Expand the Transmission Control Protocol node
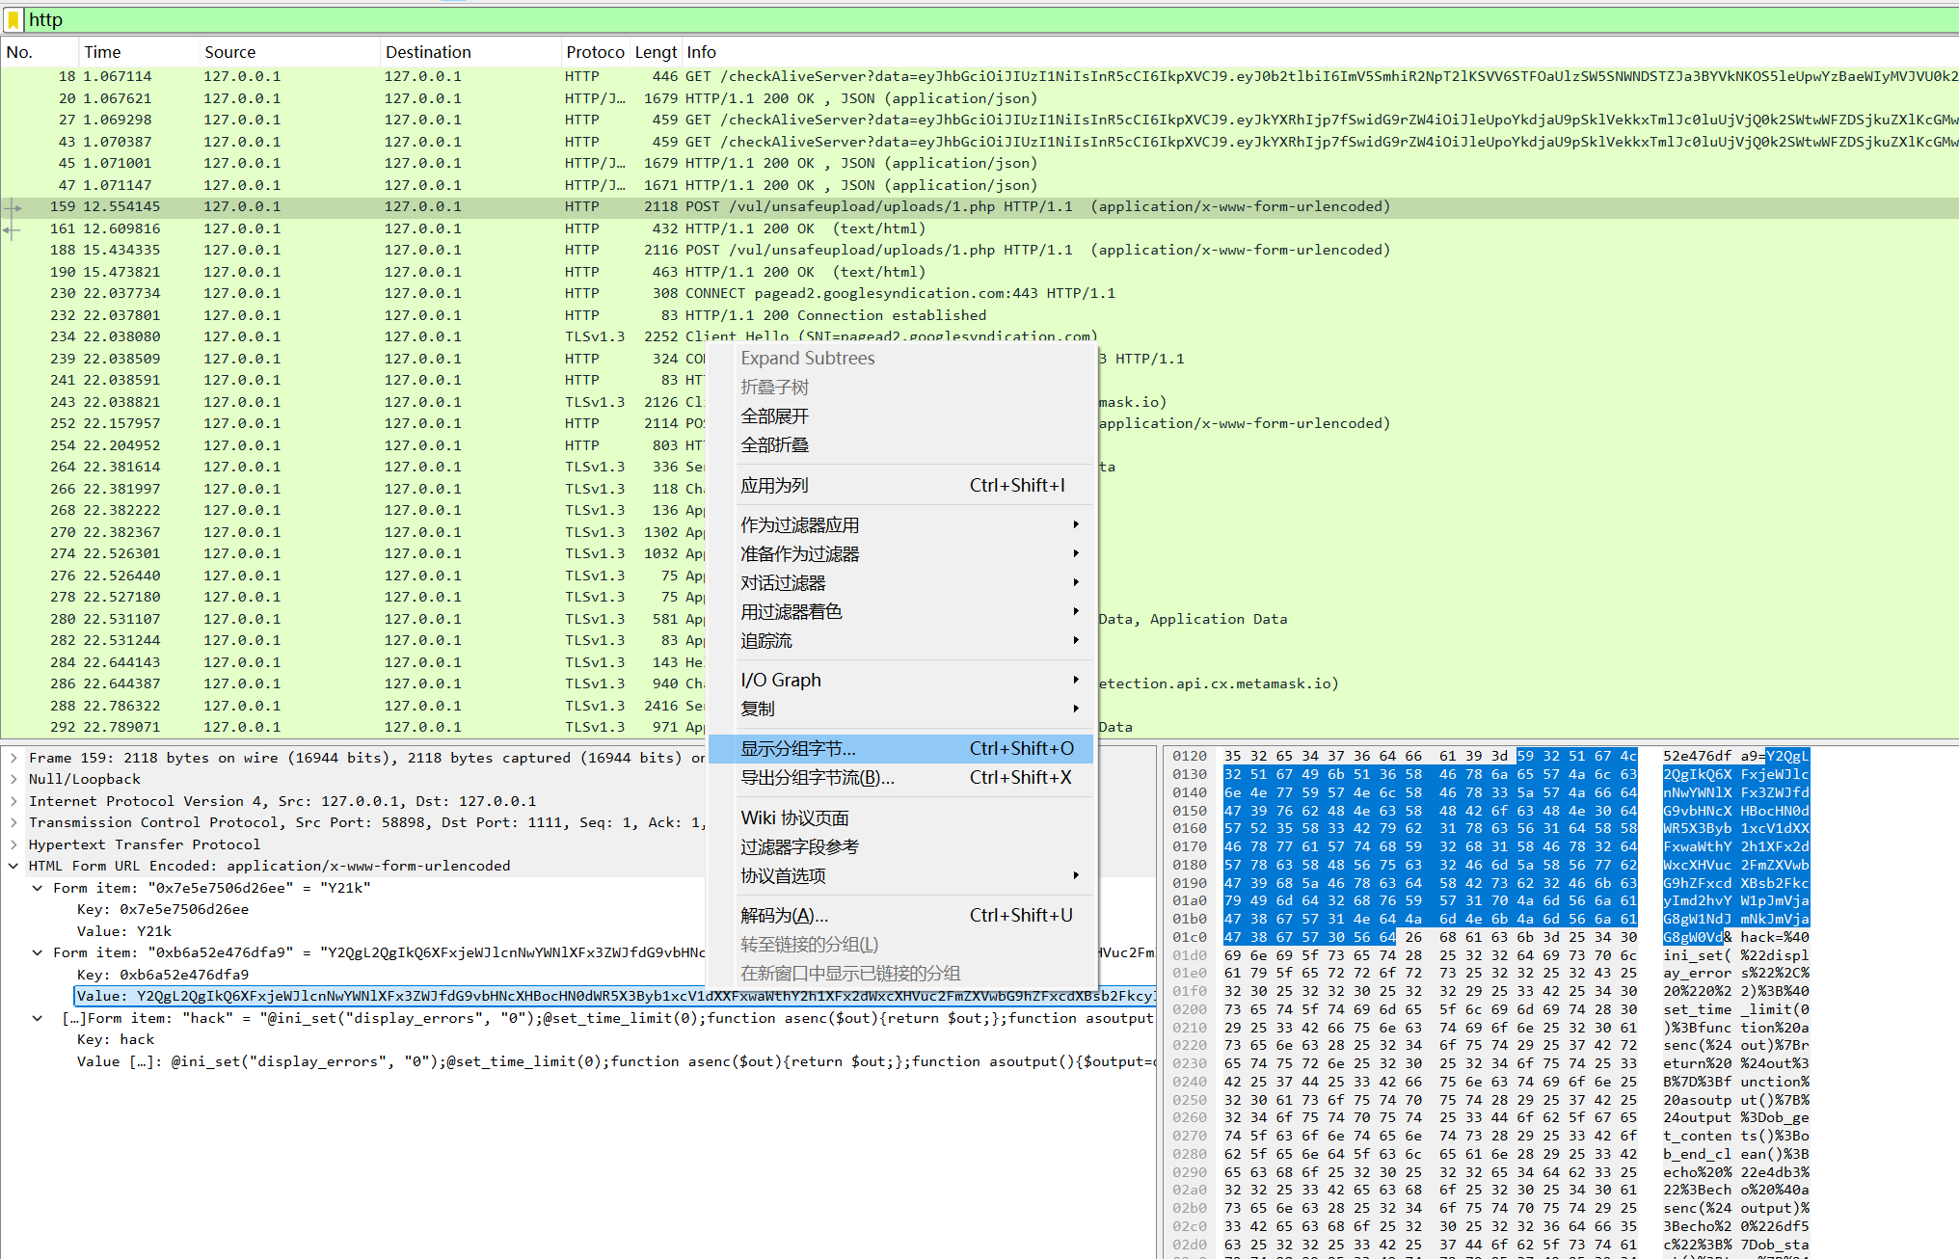 (13, 822)
